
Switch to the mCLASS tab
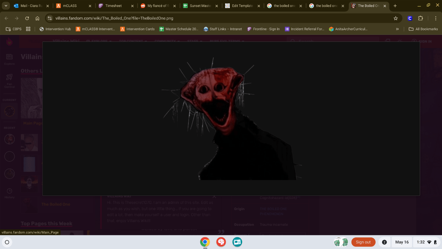point(74,6)
